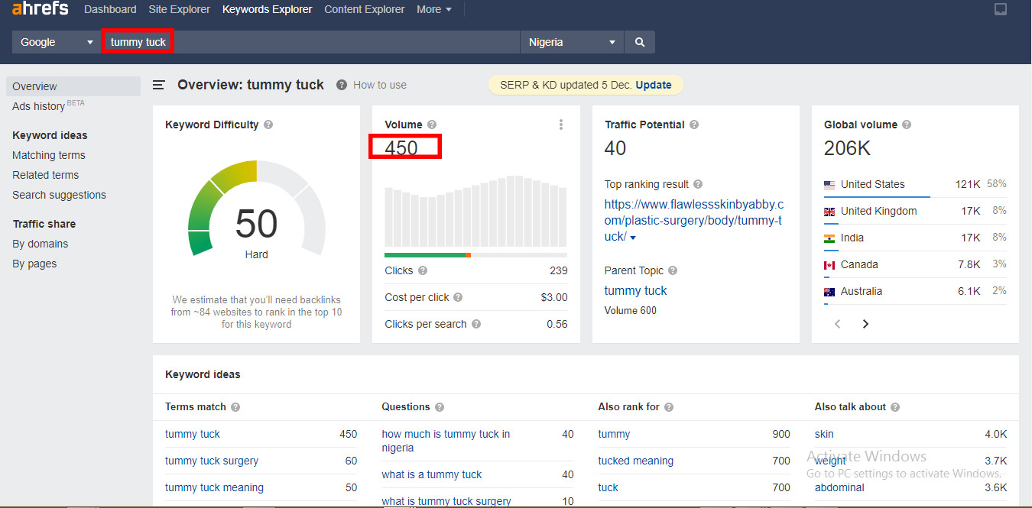This screenshot has width=1032, height=508.
Task: Toggle the sidebar hamburger menu icon
Action: point(159,85)
